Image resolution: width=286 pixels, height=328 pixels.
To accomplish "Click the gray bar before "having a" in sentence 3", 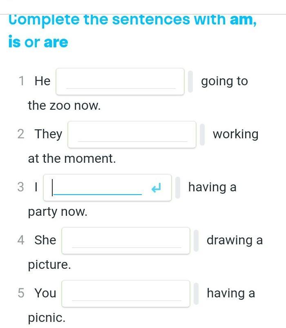I will [178, 188].
